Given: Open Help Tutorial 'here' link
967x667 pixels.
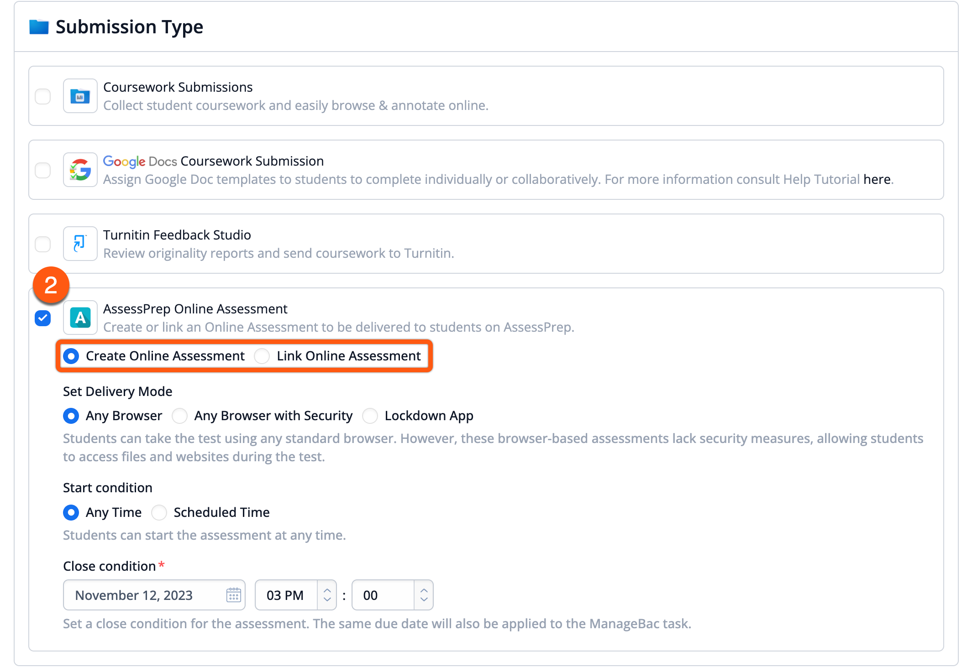Looking at the screenshot, I should pos(877,179).
